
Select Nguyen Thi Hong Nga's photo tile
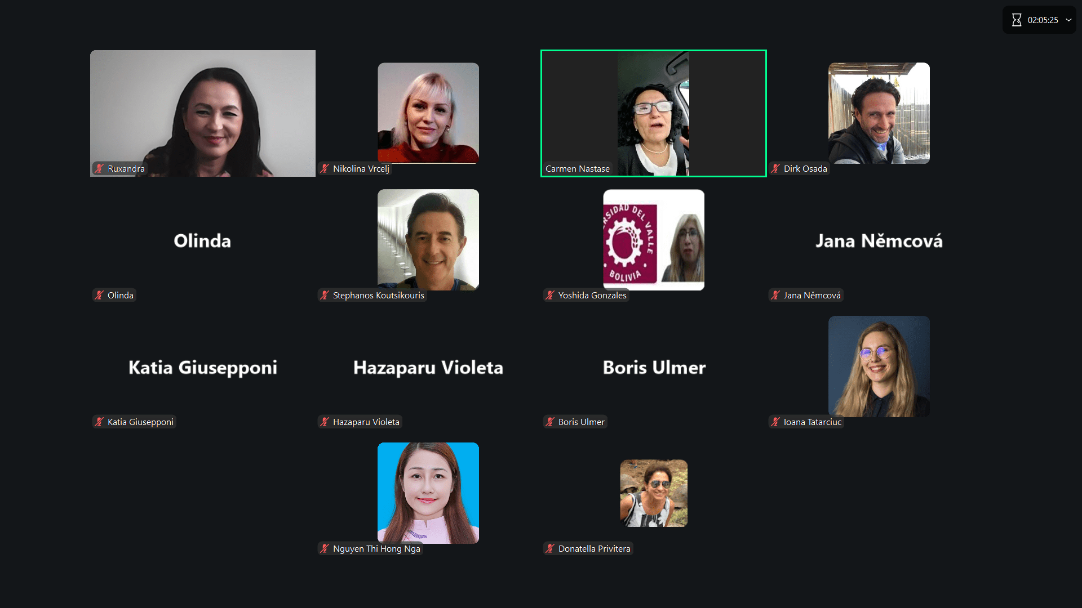coord(428,493)
